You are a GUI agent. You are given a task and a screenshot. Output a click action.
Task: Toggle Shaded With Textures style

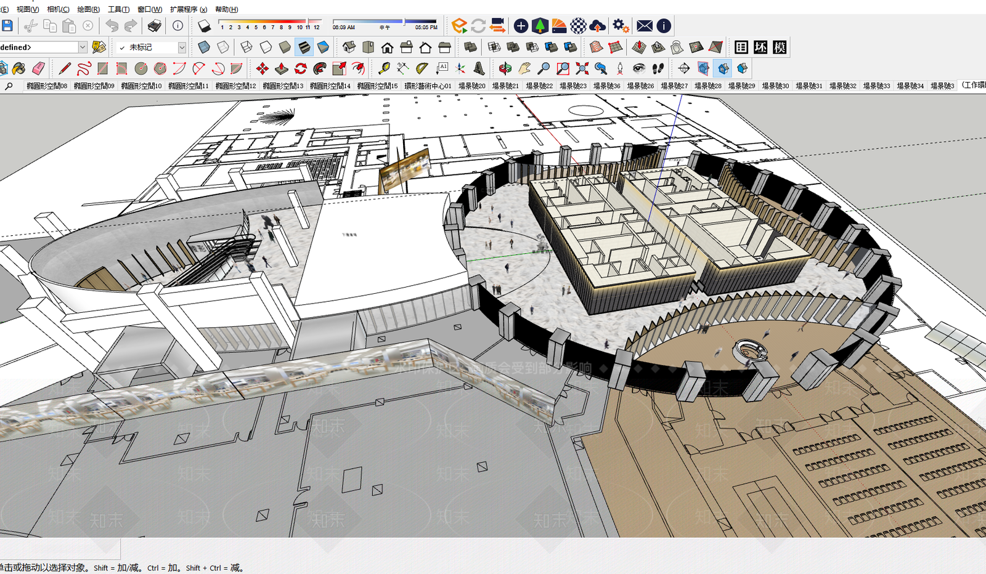[304, 47]
